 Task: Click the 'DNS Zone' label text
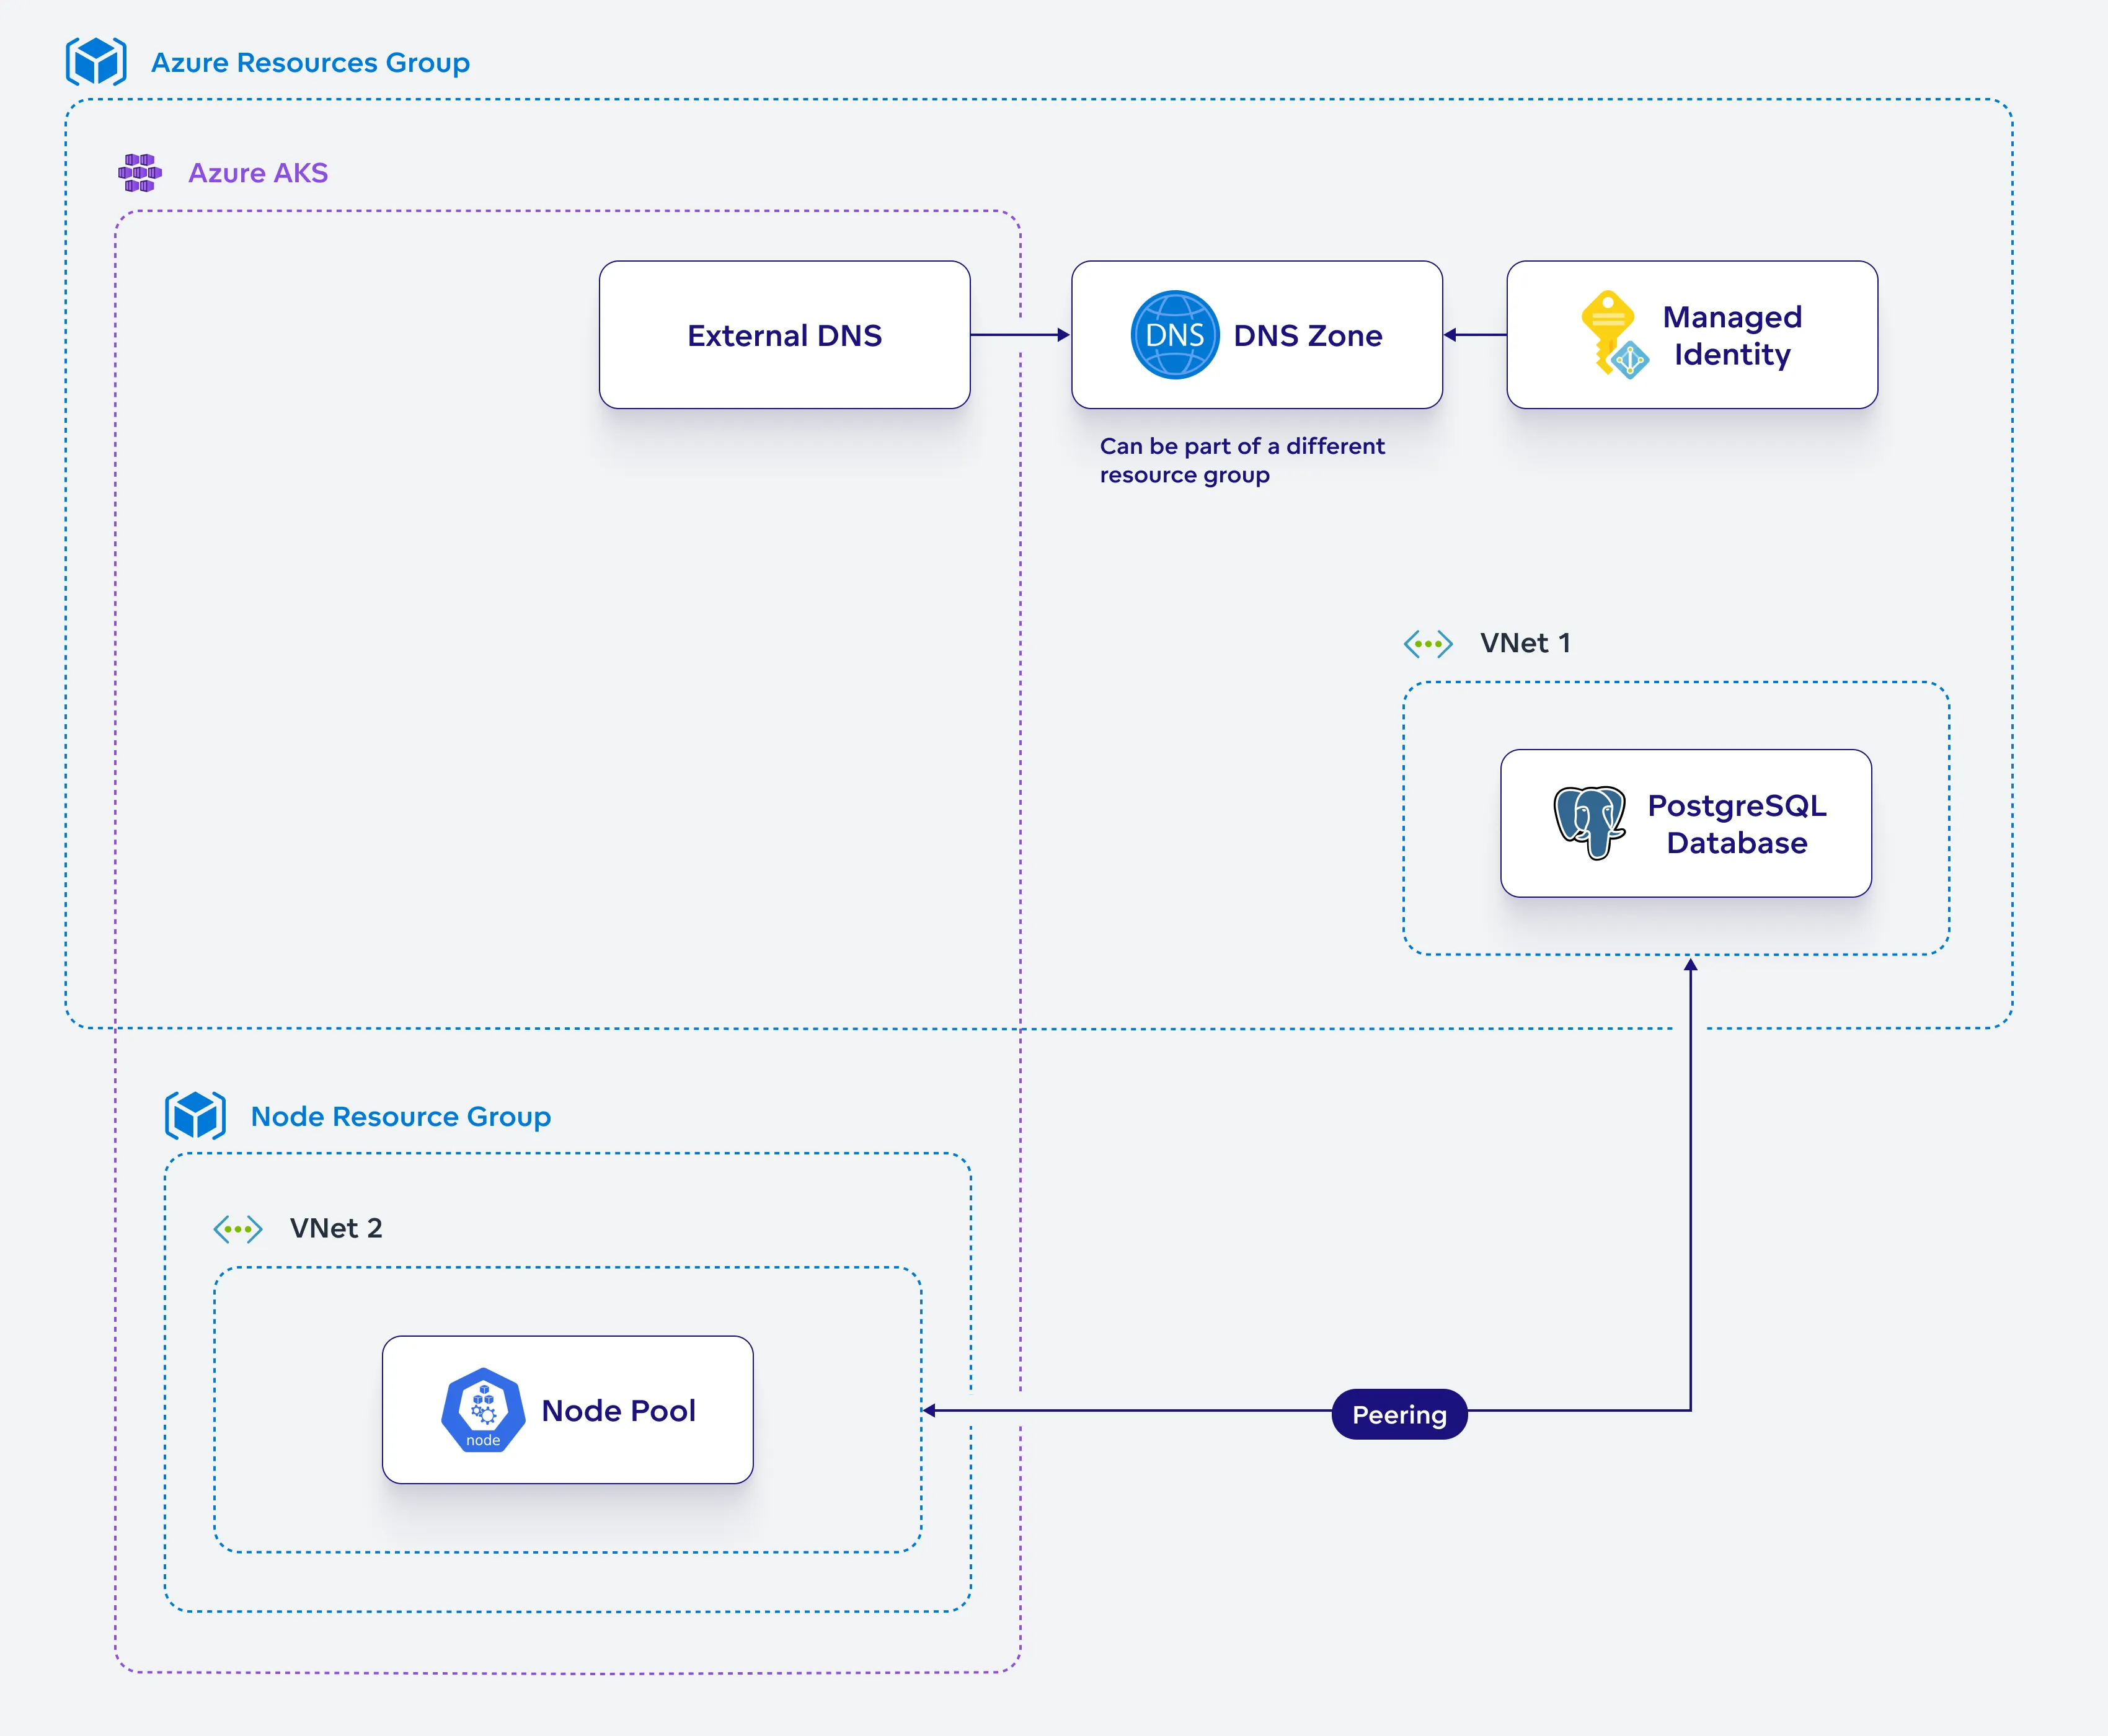click(x=1308, y=336)
